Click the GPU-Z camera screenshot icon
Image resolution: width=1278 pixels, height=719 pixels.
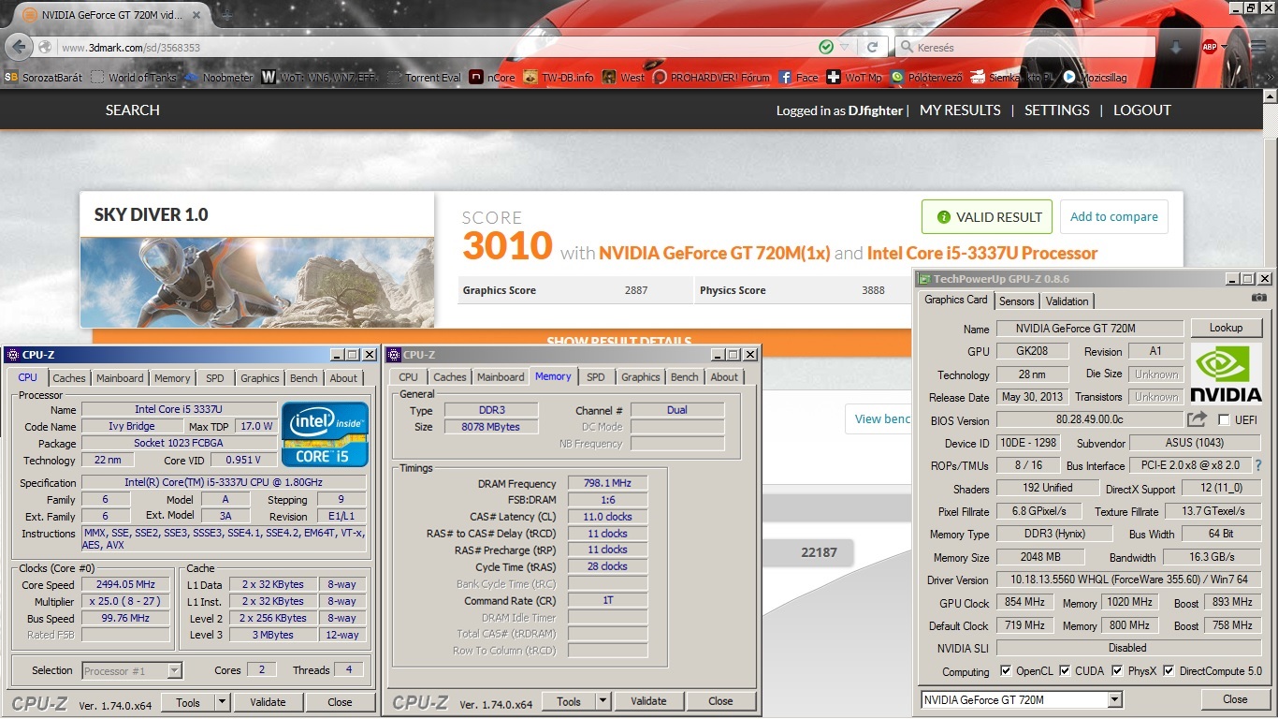(x=1259, y=298)
